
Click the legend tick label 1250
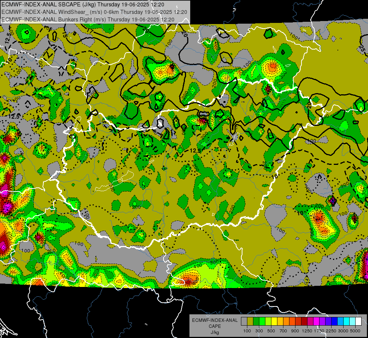click(x=307, y=331)
